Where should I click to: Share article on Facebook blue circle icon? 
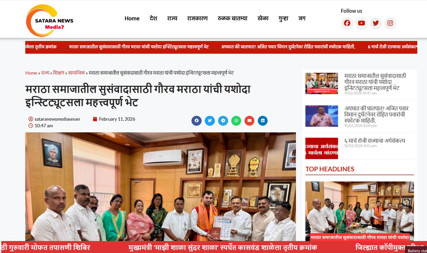coord(196,121)
